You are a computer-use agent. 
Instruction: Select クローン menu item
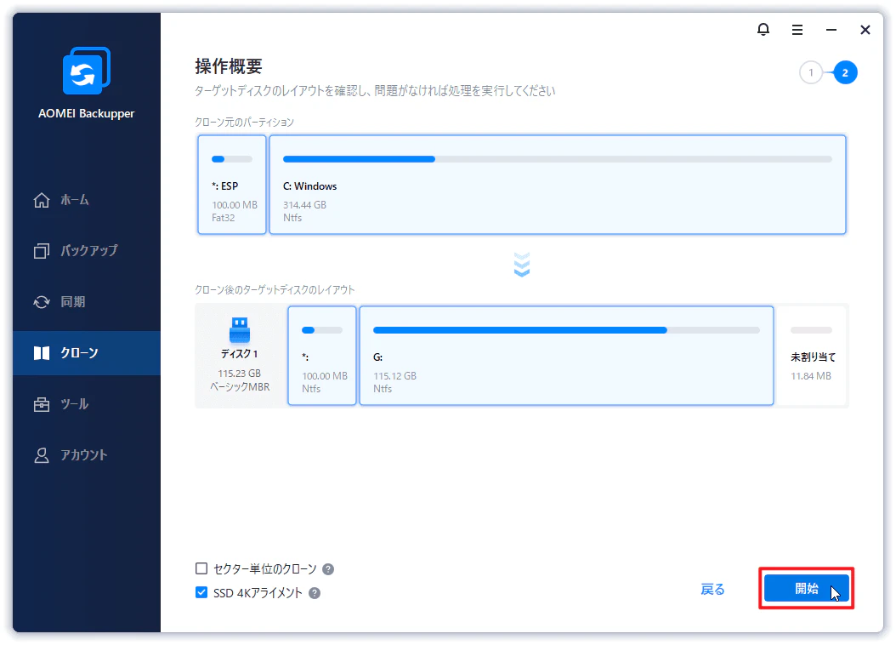tap(87, 353)
